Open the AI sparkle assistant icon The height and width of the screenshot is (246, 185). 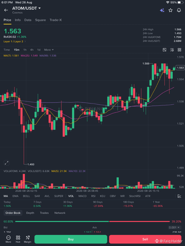coord(162,10)
